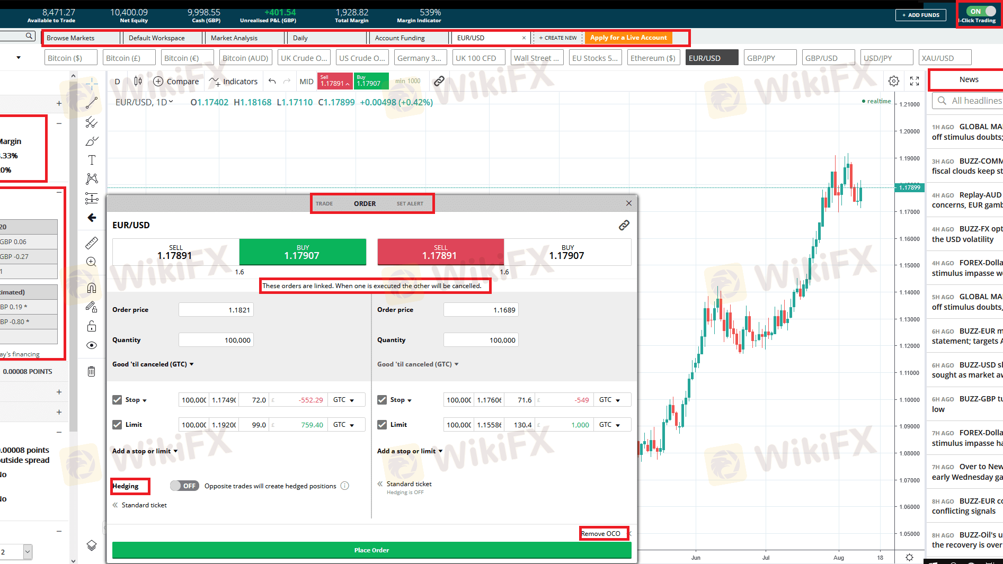This screenshot has height=564, width=1003.
Task: Select the prediction and measurement tool
Action: 92,198
